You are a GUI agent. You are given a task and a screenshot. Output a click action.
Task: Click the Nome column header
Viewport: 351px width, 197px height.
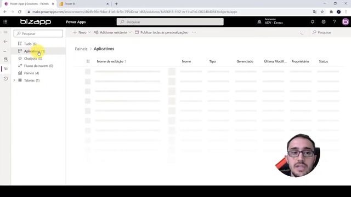click(x=186, y=61)
